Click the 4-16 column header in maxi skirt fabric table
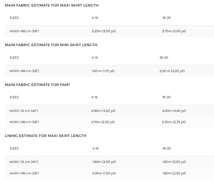 pyautogui.click(x=95, y=18)
